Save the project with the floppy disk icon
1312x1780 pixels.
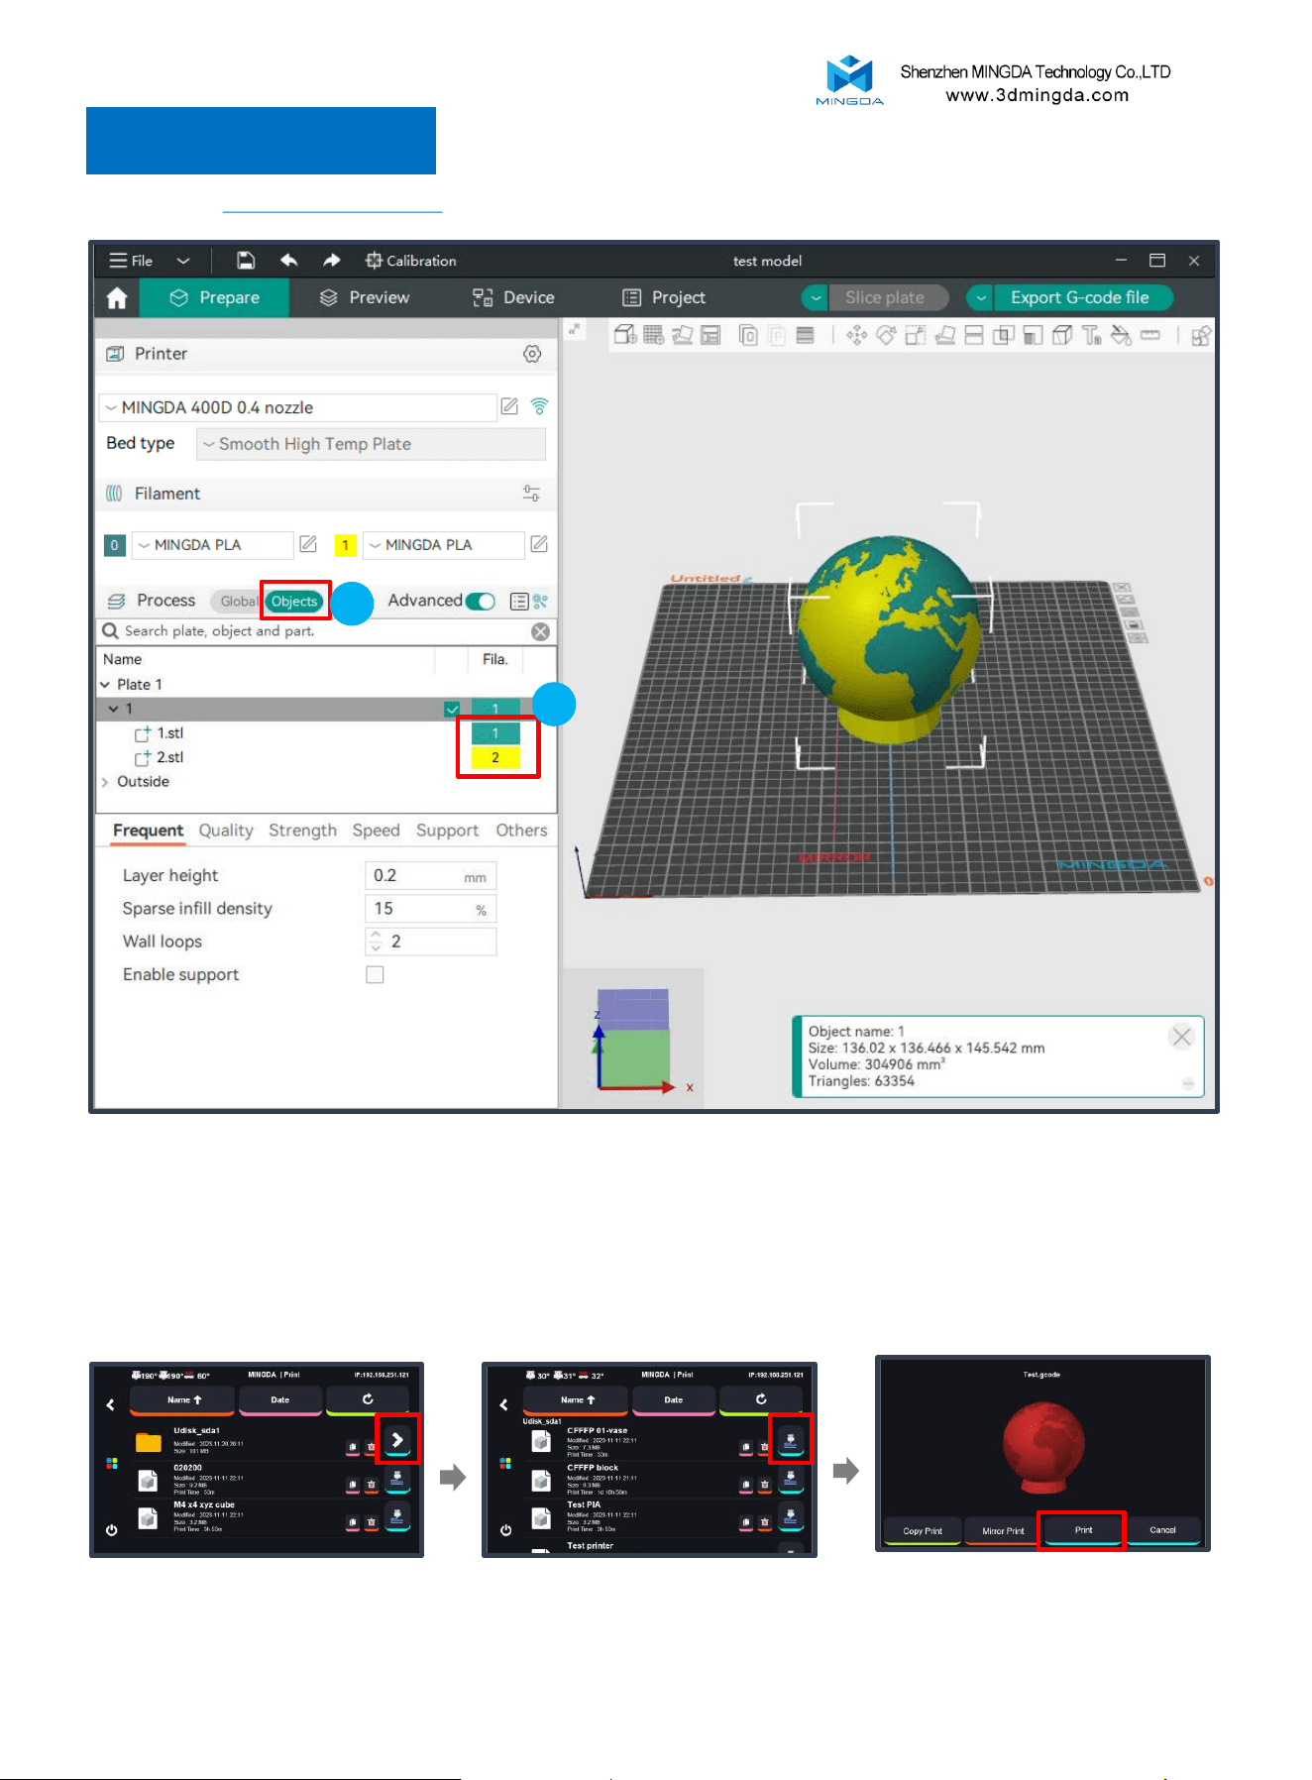click(x=246, y=261)
